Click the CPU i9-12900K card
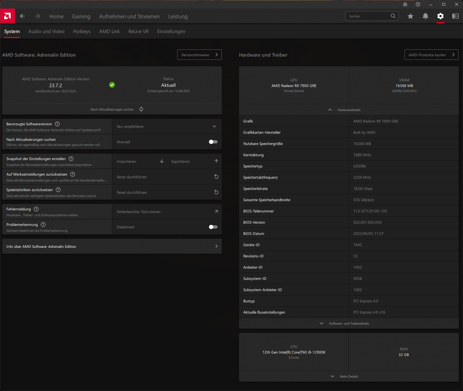Viewport: 463px width, 391px height. 294,352
